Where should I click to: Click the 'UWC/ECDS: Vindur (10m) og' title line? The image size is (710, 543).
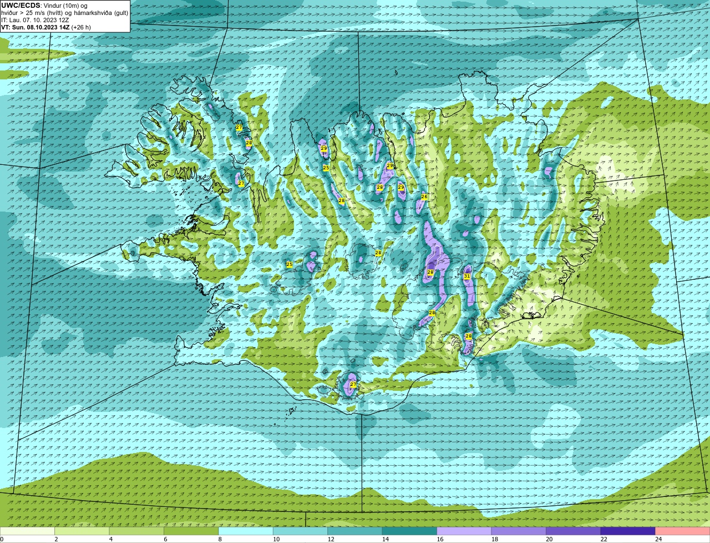coord(44,6)
